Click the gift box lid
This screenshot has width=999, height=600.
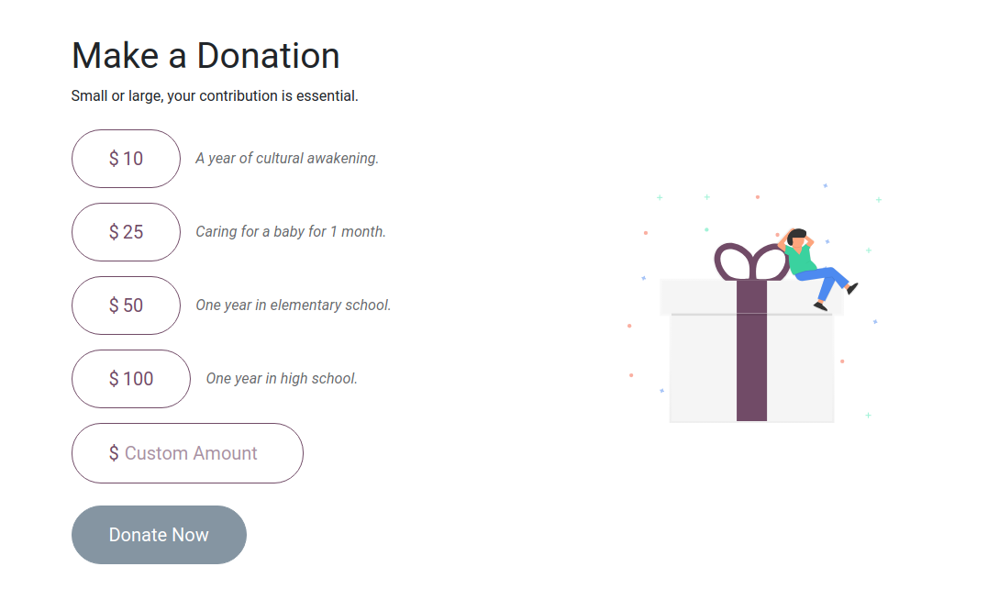pyautogui.click(x=752, y=297)
